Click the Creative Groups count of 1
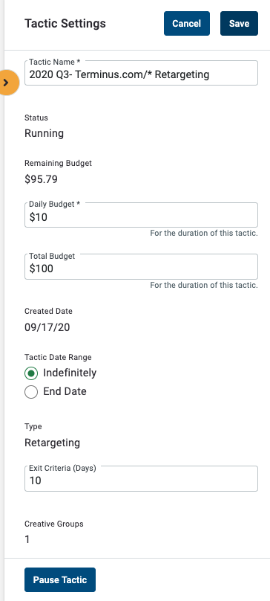270x601 pixels. point(27,540)
